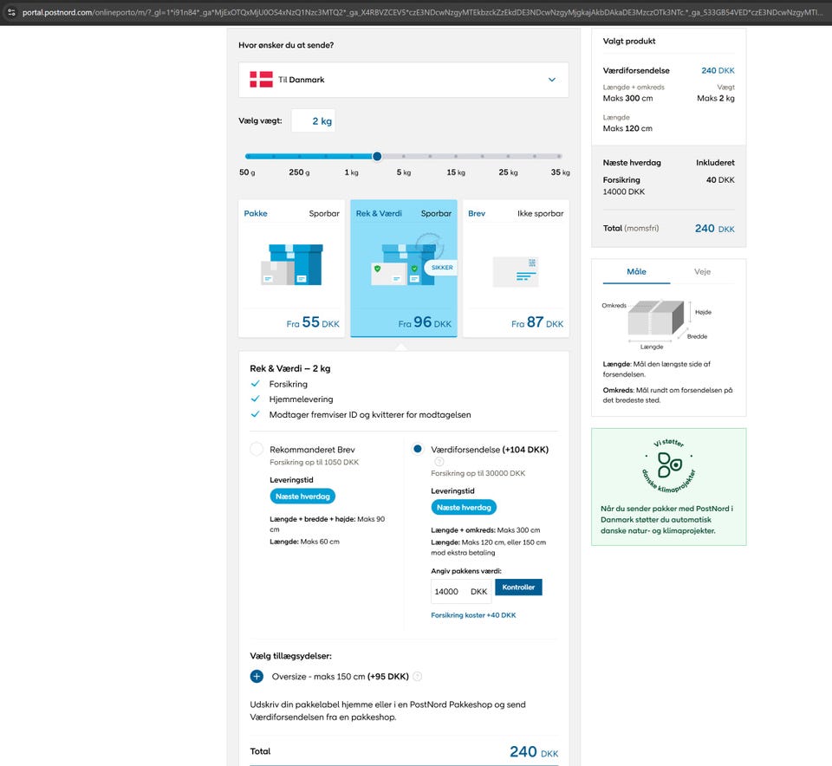This screenshot has width=832, height=766.
Task: Click the envelope letter illustration
Action: pos(516,271)
